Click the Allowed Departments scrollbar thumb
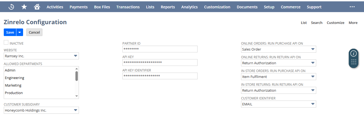364x125 pixels. pyautogui.click(x=77, y=76)
